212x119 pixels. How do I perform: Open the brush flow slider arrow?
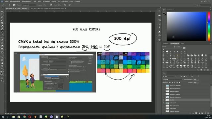point(63,5)
